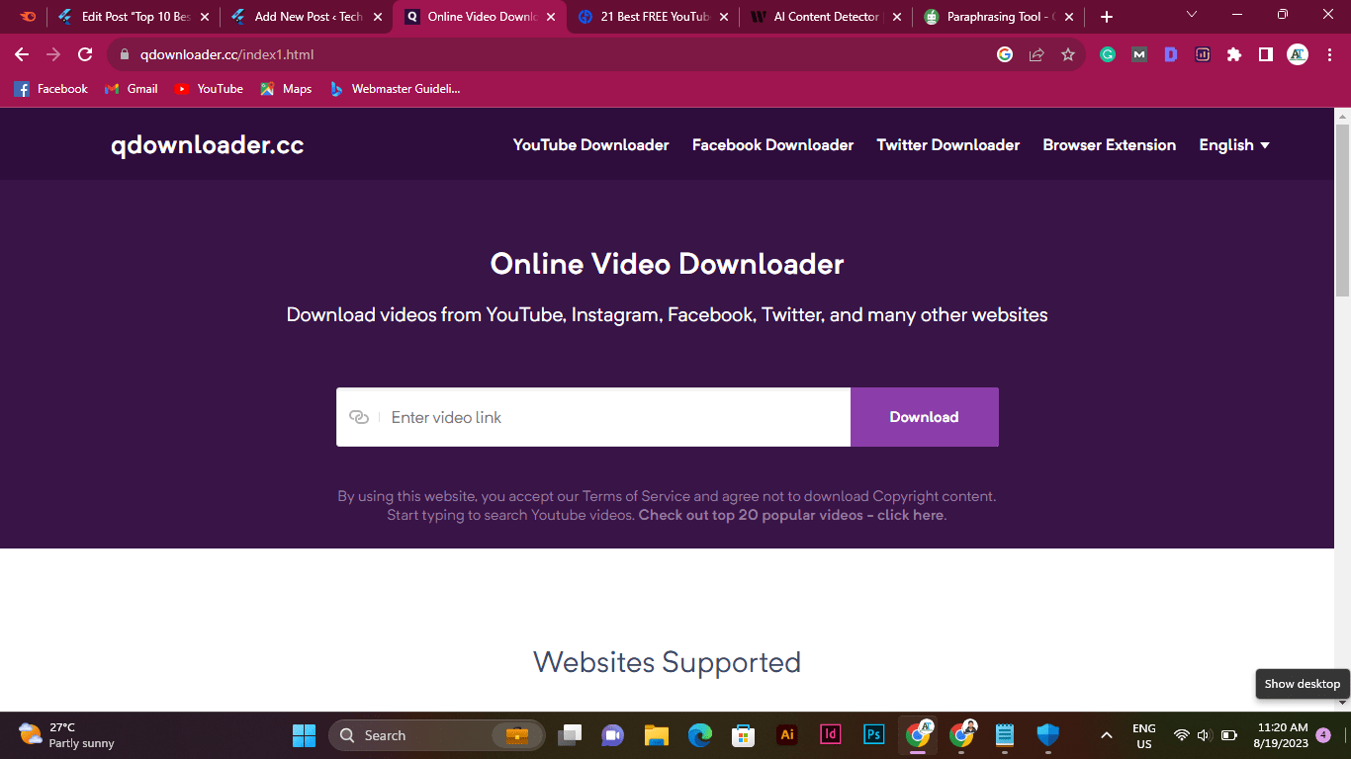This screenshot has height=759, width=1351.
Task: Open the Webmaster Guidelines bookmark
Action: pyautogui.click(x=395, y=89)
